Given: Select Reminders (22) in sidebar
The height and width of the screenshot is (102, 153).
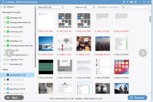Looking at the screenshot, I should [x=16, y=64].
